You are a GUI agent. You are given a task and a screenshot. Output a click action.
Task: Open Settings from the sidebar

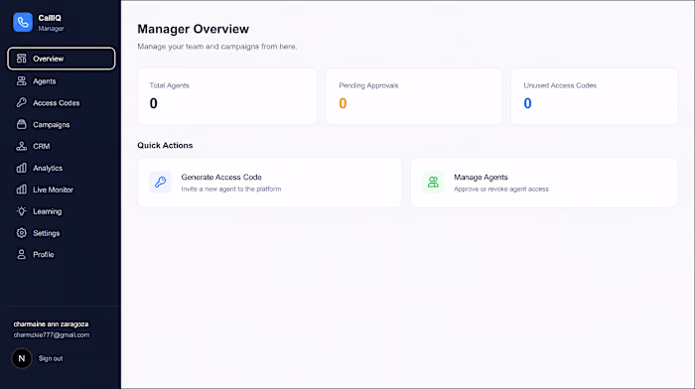coord(62,232)
